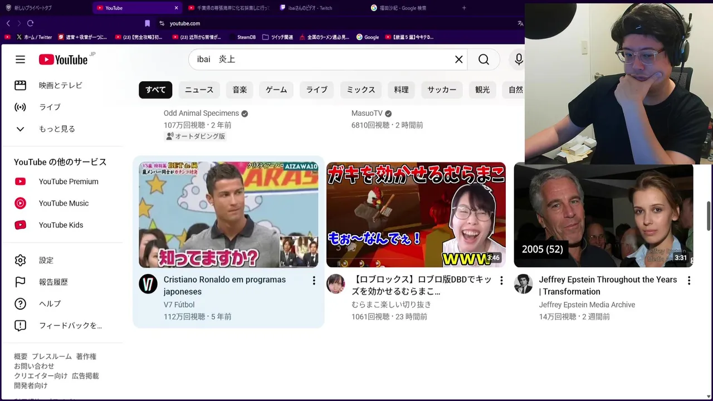Open the YouTube hamburger guide menu

[20, 60]
